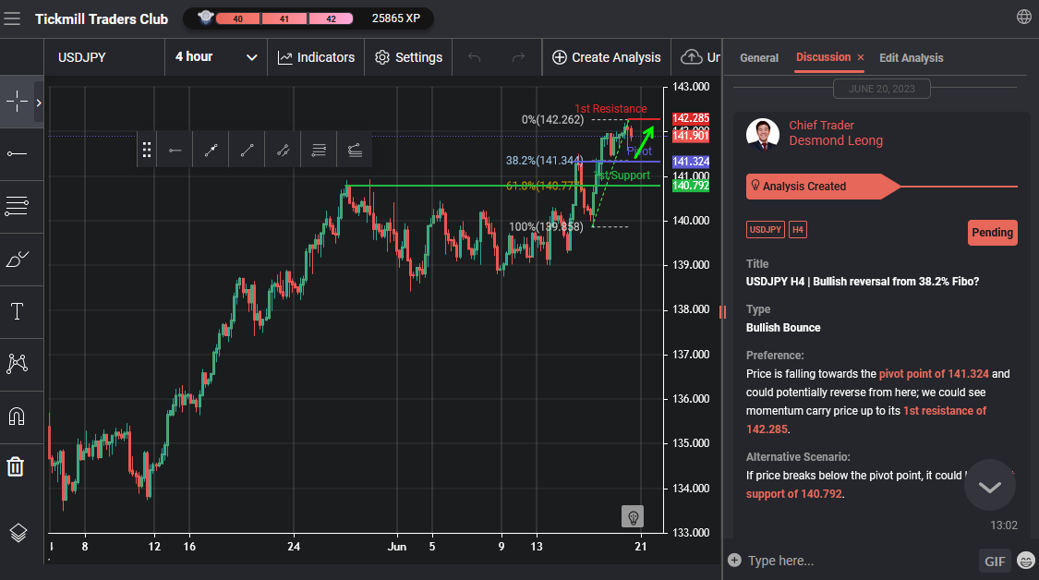Open the GIF picker
Viewport: 1039px width, 580px height.
(x=995, y=561)
